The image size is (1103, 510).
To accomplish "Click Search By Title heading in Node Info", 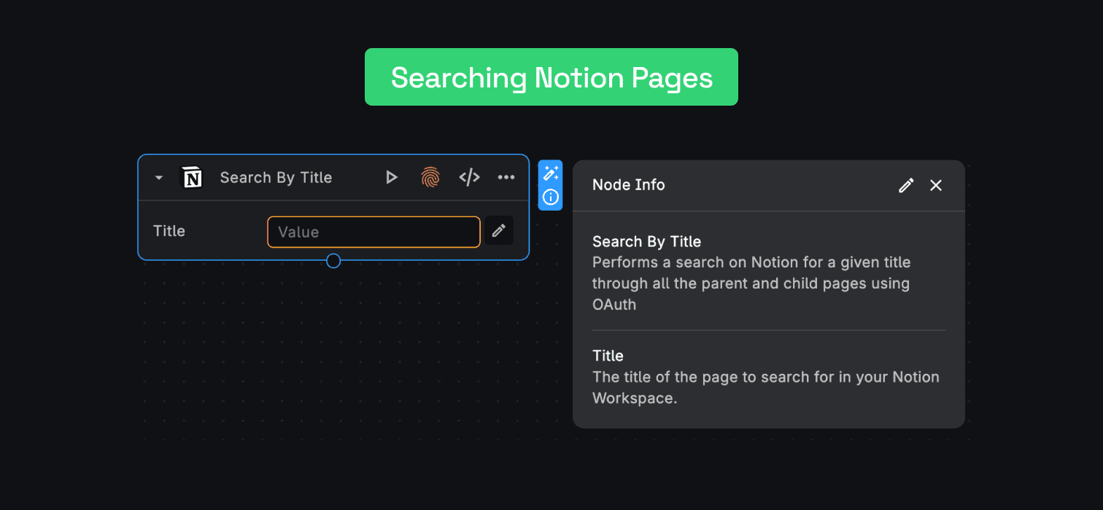I will click(646, 241).
